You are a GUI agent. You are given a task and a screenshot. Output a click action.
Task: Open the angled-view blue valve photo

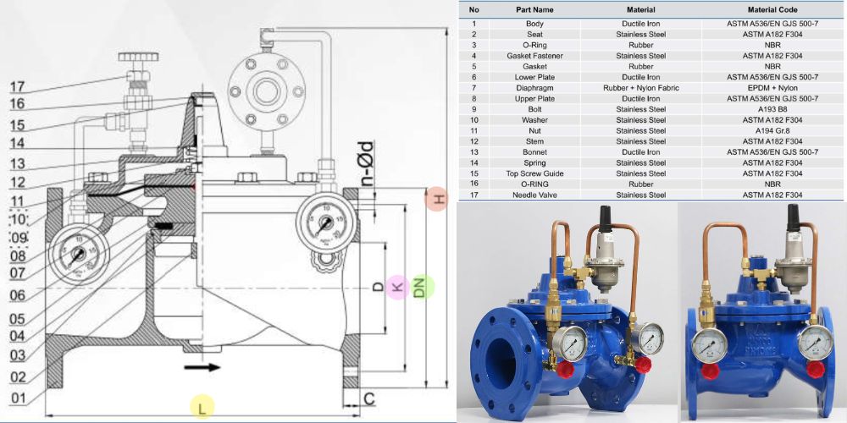(567, 313)
